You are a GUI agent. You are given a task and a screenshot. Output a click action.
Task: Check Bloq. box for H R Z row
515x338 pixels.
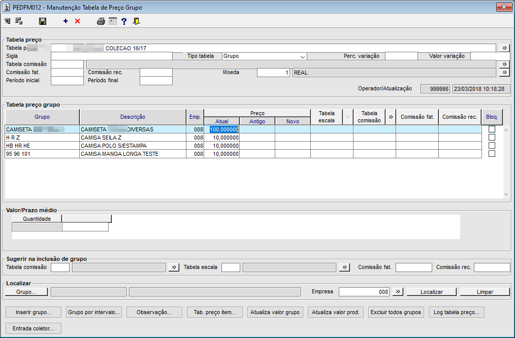[492, 138]
